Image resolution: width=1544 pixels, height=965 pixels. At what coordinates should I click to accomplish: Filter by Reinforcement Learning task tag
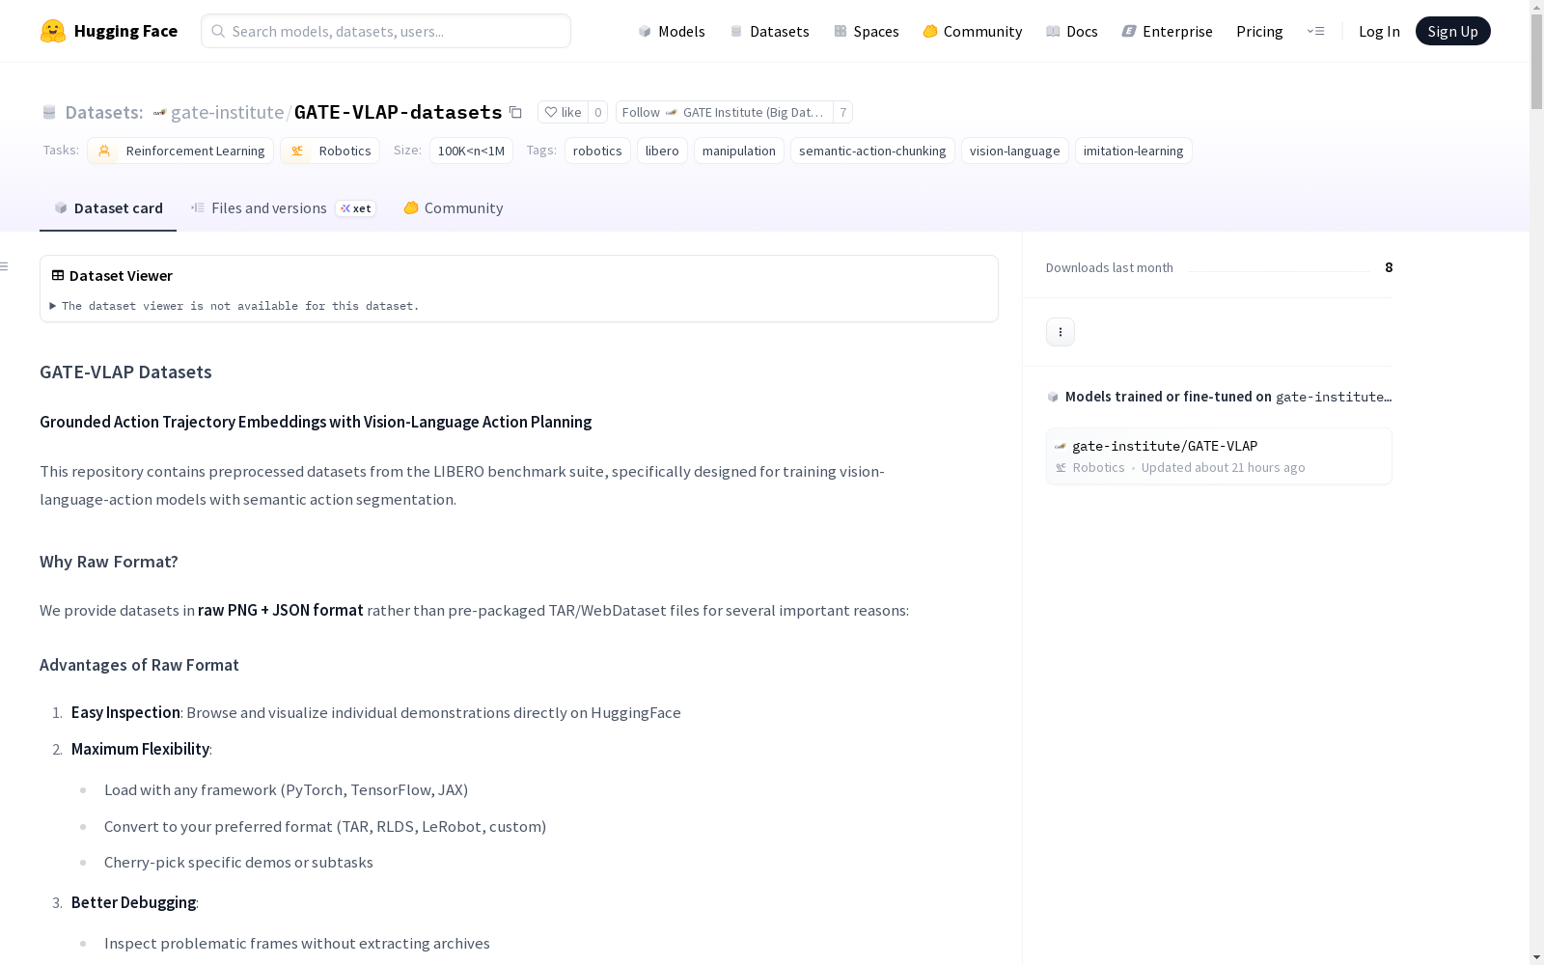pos(180,151)
